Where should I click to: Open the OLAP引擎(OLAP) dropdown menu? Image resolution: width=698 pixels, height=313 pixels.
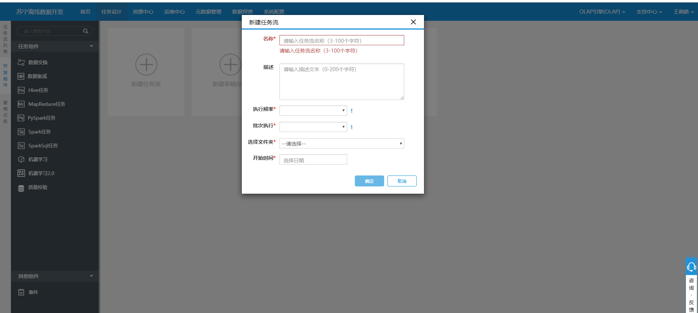pyautogui.click(x=602, y=12)
